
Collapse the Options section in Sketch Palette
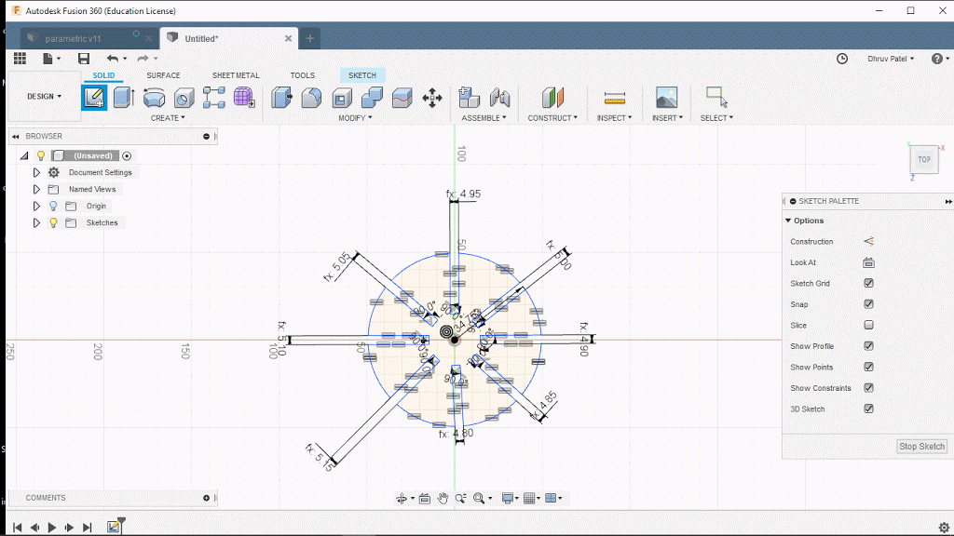tap(788, 221)
